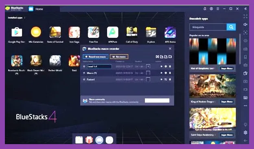Click Jugar Ahora for Saint Seiya Awakening

pos(227,135)
